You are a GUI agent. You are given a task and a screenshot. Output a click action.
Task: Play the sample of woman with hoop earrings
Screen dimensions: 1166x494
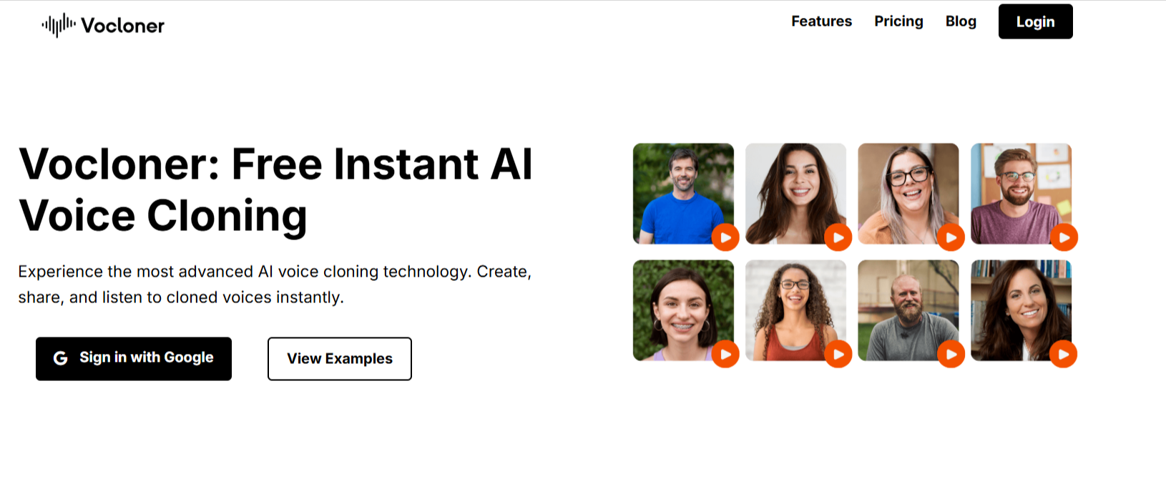(725, 354)
